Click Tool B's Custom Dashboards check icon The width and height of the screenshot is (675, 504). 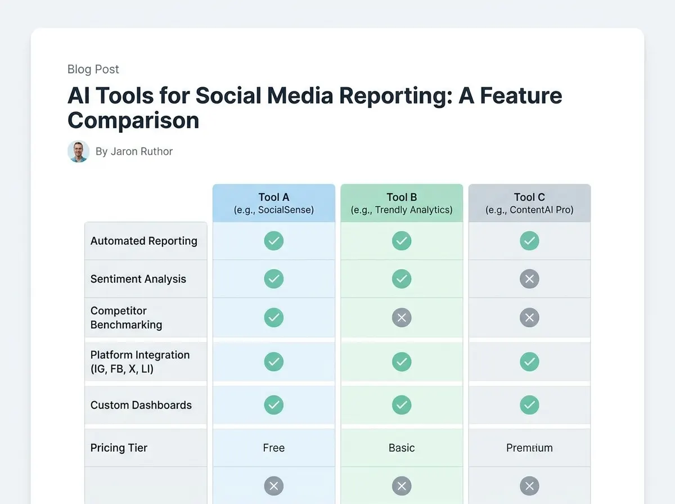pos(402,404)
